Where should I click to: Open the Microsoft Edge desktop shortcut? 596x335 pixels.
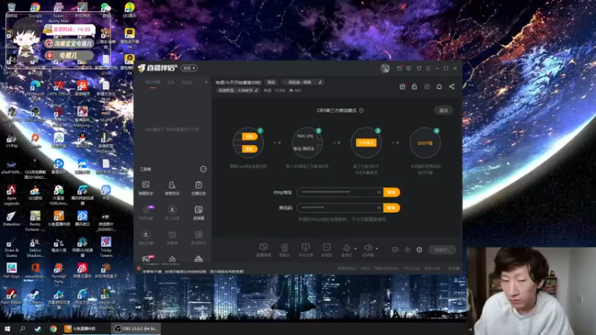point(35,90)
